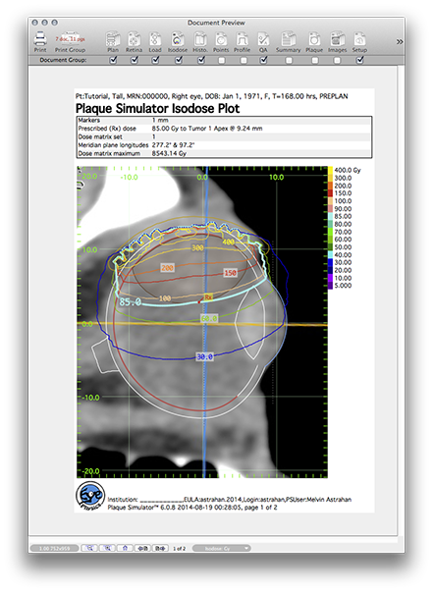Select the Histo. document icon
This screenshot has width=433, height=592.
tap(199, 39)
